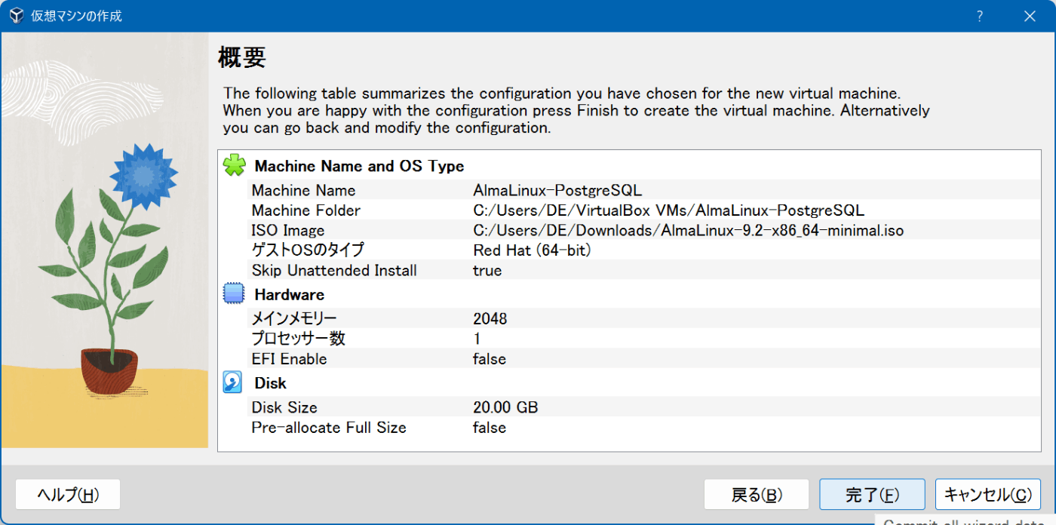Click the false value for Pre-allocate Full Size
The image size is (1056, 525).
click(490, 428)
